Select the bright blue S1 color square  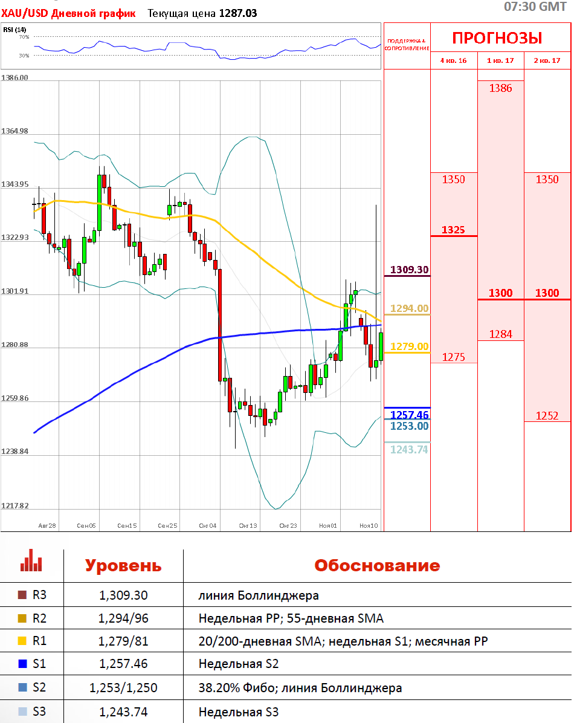coord(23,664)
